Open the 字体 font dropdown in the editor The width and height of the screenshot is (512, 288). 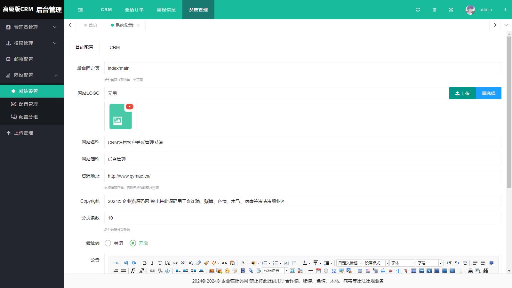[402, 263]
